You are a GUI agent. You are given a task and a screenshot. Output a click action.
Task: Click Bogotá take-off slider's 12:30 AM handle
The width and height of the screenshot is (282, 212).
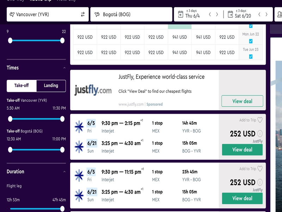[x=10, y=149]
